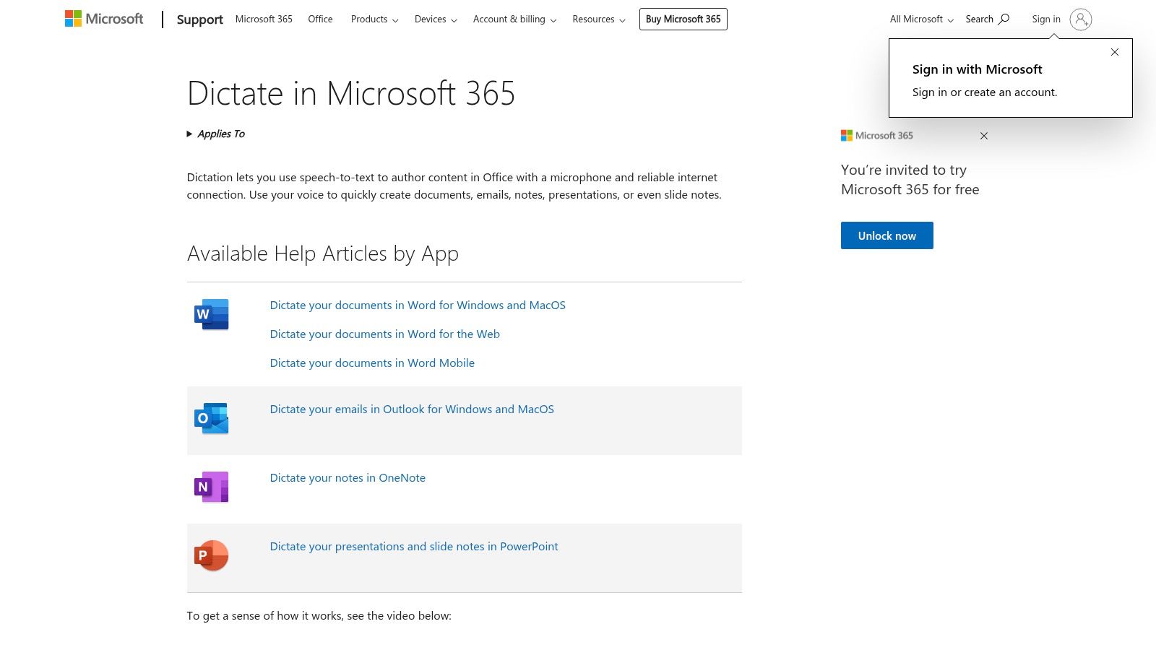Go to Microsoft 365 nav item

(x=264, y=19)
